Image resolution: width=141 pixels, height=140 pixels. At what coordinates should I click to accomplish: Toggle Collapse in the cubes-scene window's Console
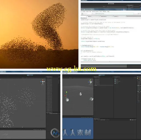click(x=99, y=120)
